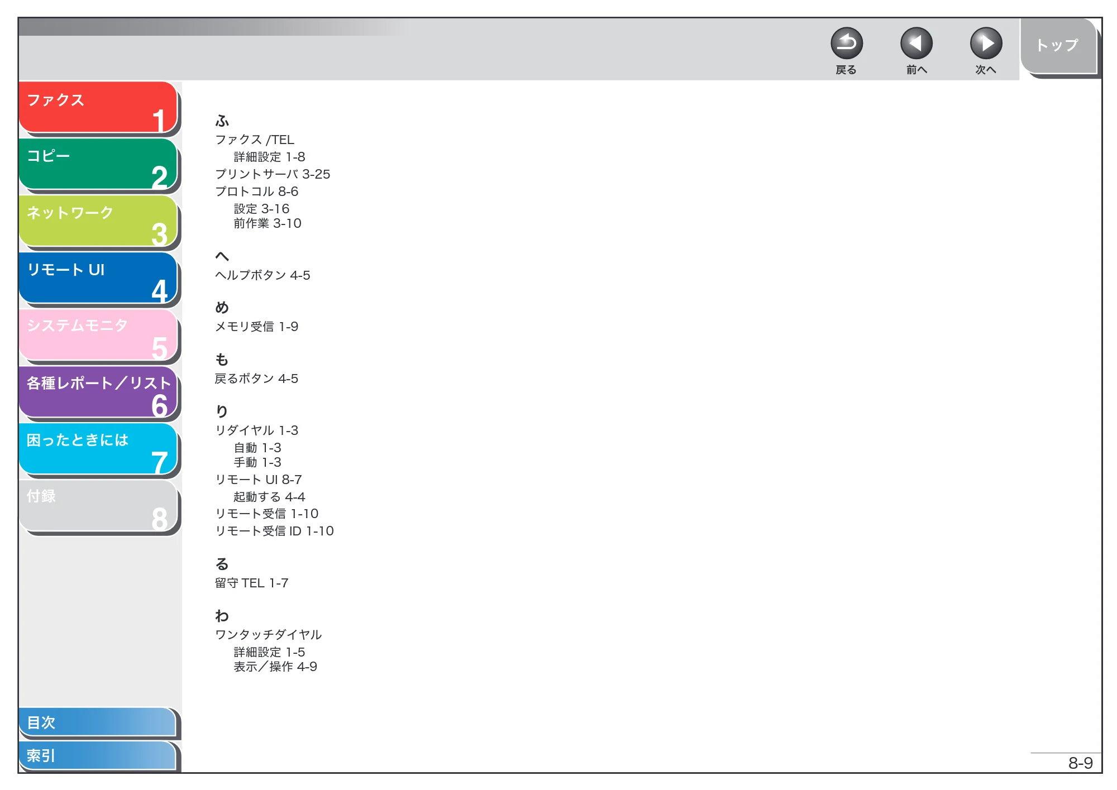This screenshot has height=790, width=1117.
Task: Follow 自動 1-3 entry under リダイヤル
Action: tap(257, 448)
